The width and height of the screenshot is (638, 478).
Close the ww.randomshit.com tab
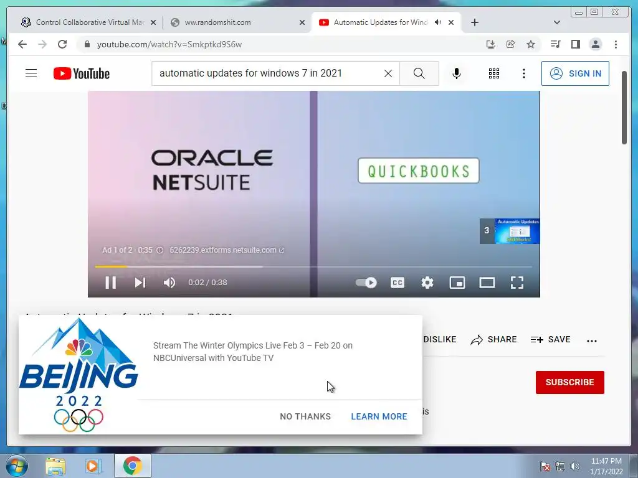(x=302, y=23)
